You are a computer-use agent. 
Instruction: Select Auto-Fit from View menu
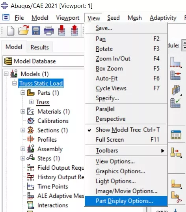[126, 78]
